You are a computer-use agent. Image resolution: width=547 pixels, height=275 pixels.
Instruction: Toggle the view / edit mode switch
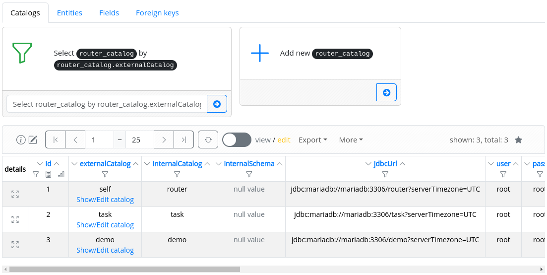click(x=237, y=140)
